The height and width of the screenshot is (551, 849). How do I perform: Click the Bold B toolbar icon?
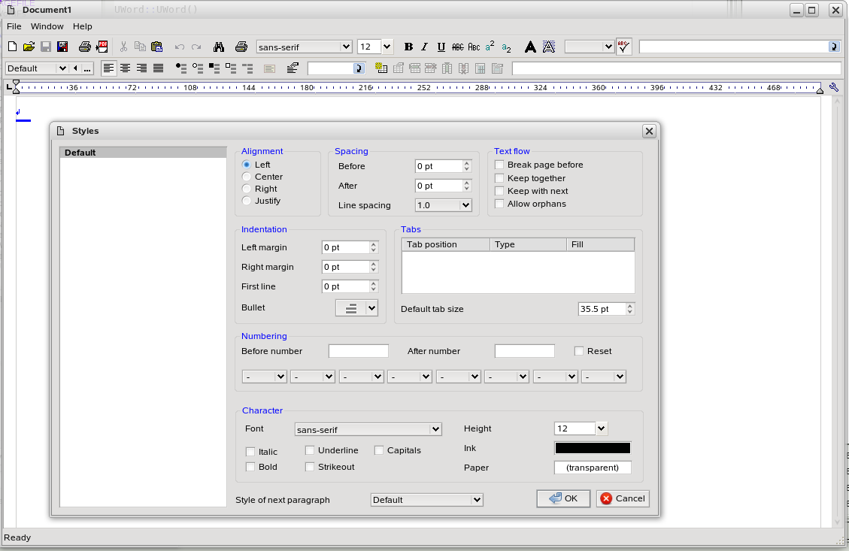pos(408,47)
